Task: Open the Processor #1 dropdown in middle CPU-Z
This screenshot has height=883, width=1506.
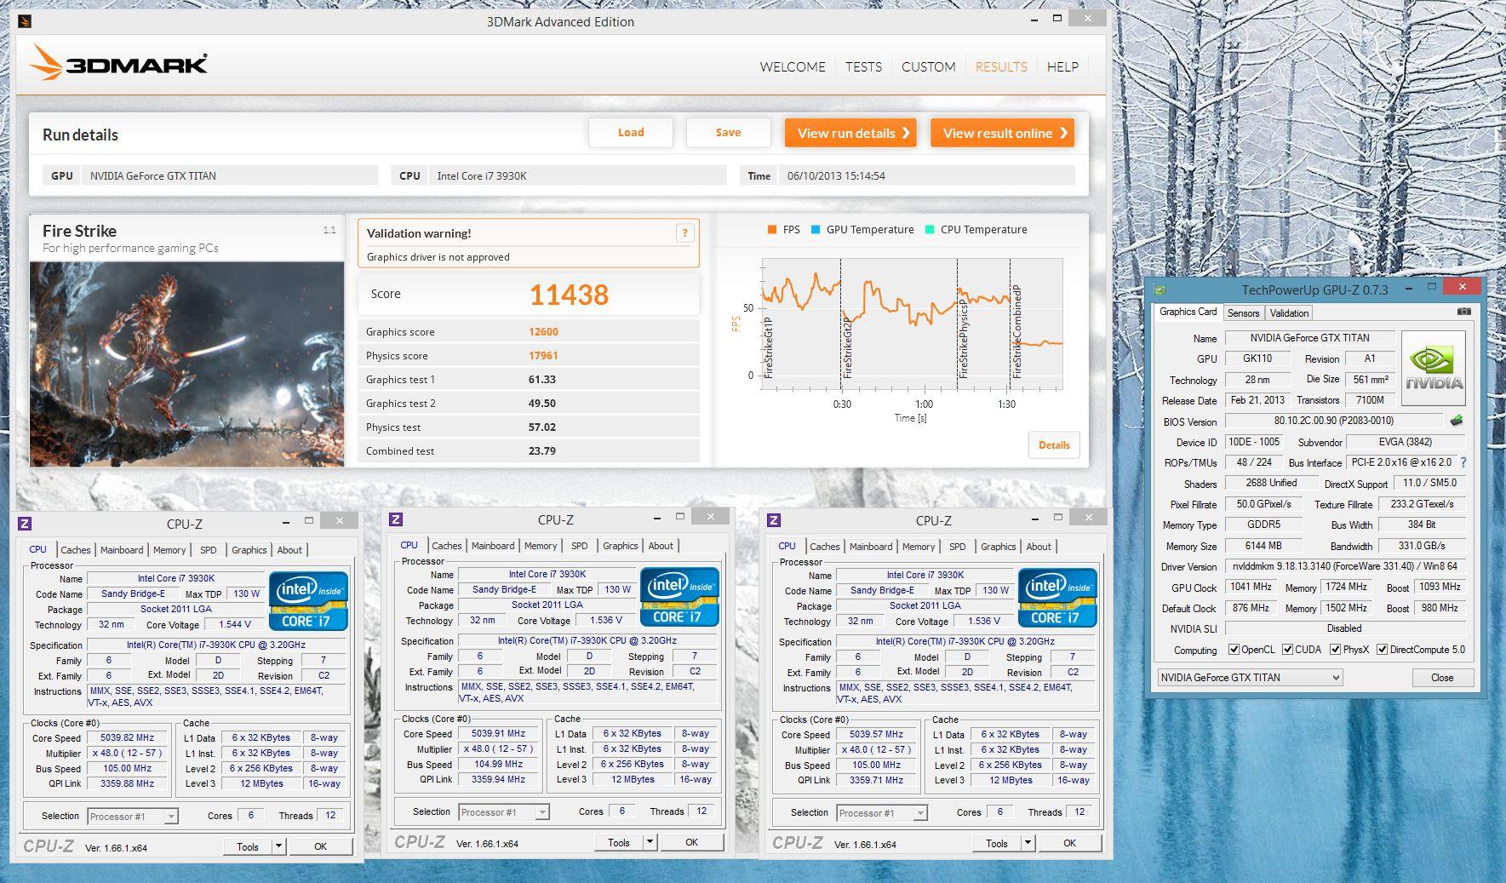Action: tap(504, 812)
